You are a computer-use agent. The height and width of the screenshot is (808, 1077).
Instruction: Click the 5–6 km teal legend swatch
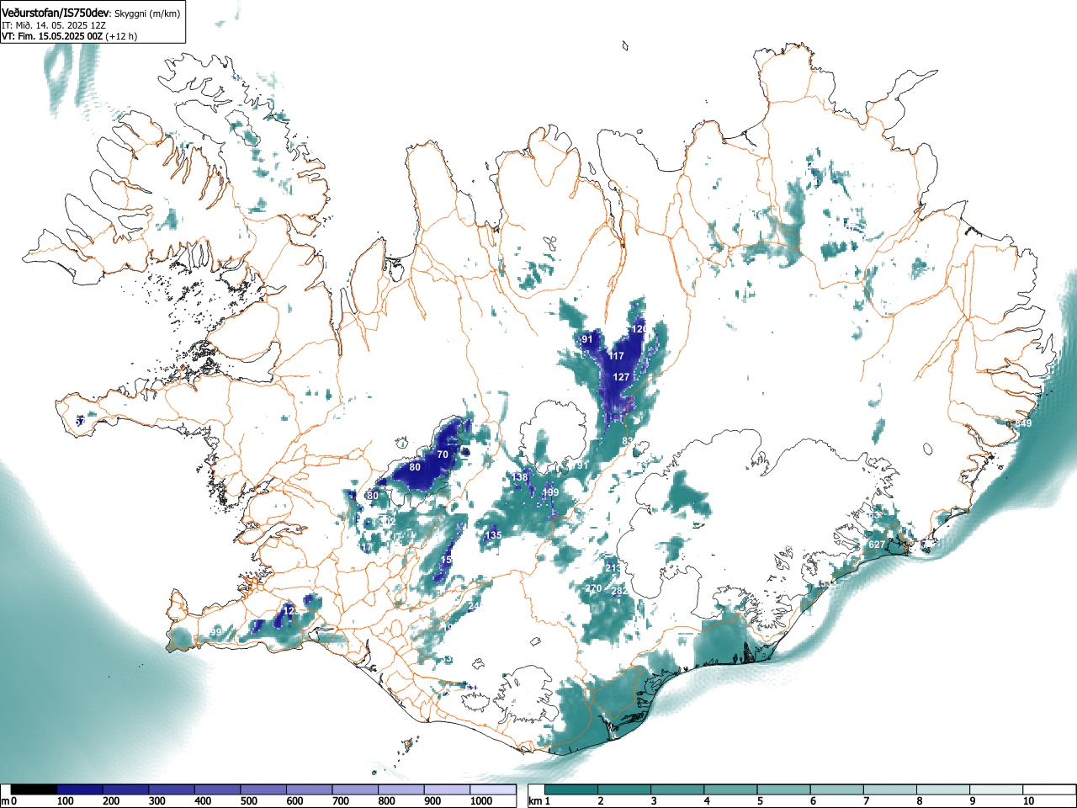coord(784,789)
